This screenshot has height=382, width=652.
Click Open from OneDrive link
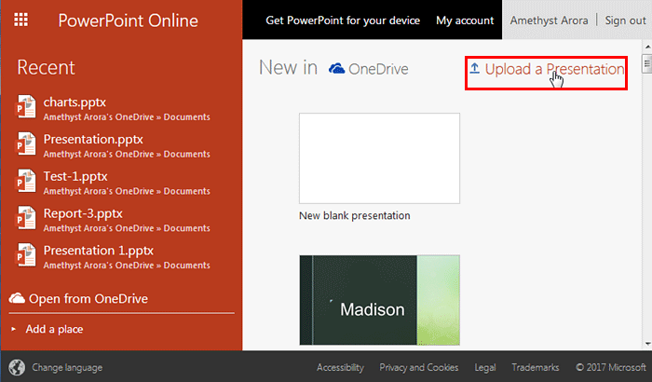(88, 299)
